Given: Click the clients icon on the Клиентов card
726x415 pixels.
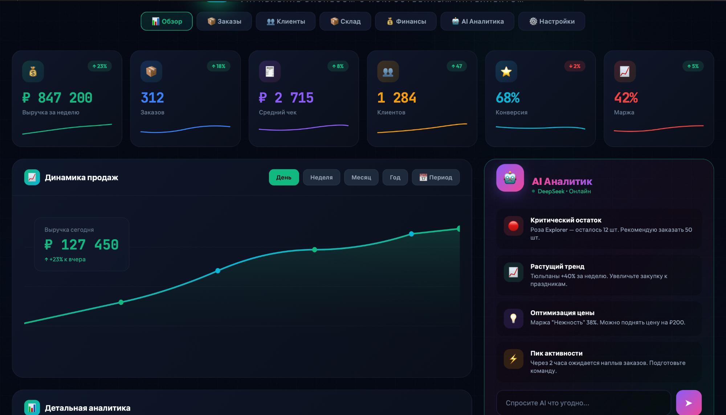Looking at the screenshot, I should tap(388, 71).
